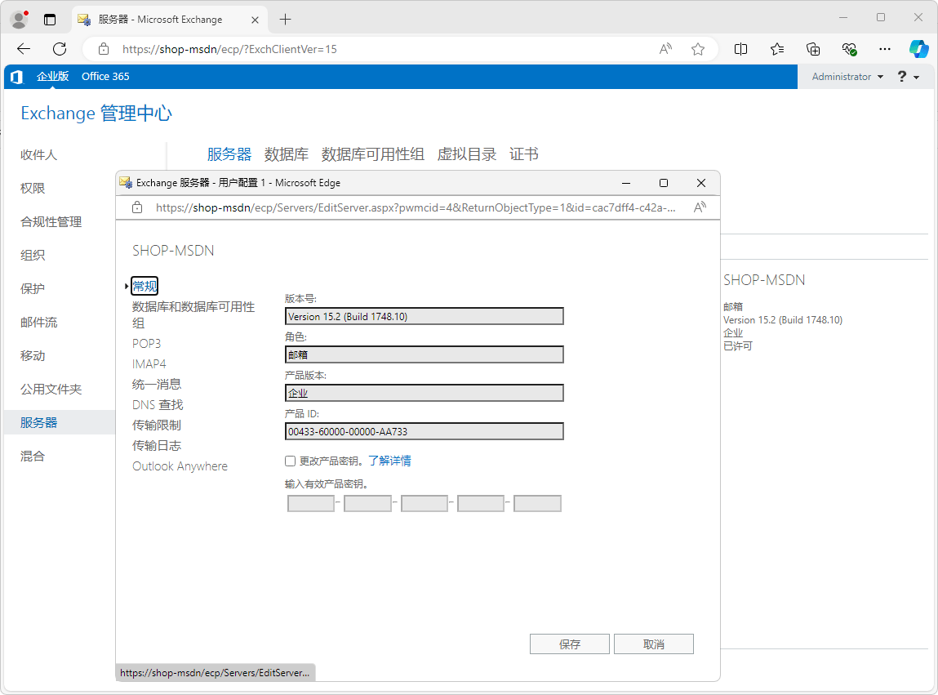Screen dimensions: 938x695
Task: Click Read aloud icon in main address bar
Action: (665, 49)
